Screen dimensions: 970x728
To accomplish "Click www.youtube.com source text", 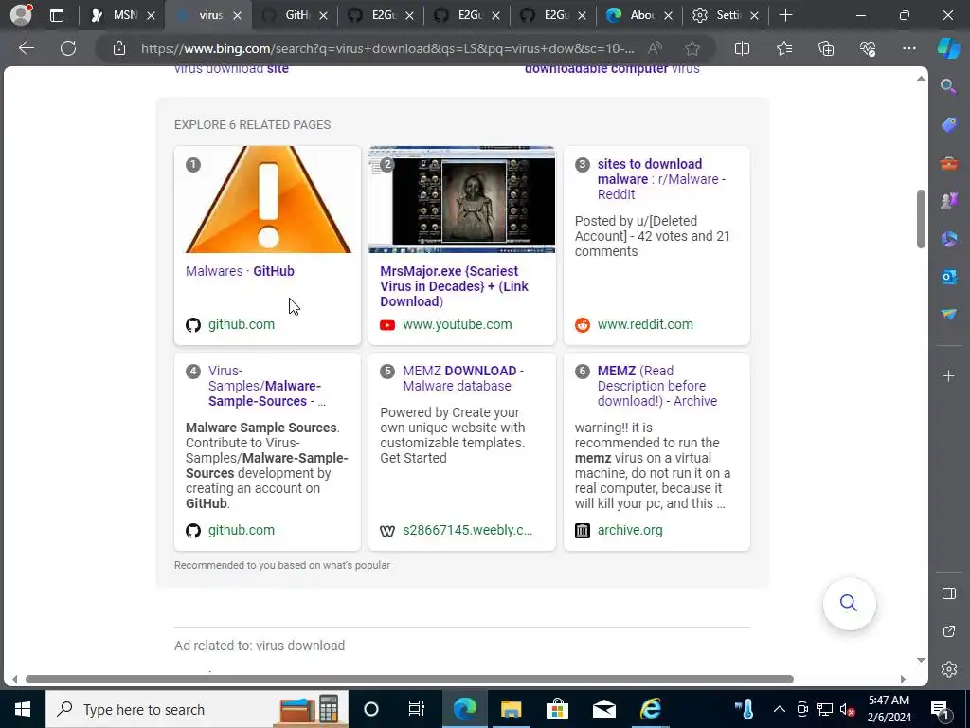I will (458, 324).
